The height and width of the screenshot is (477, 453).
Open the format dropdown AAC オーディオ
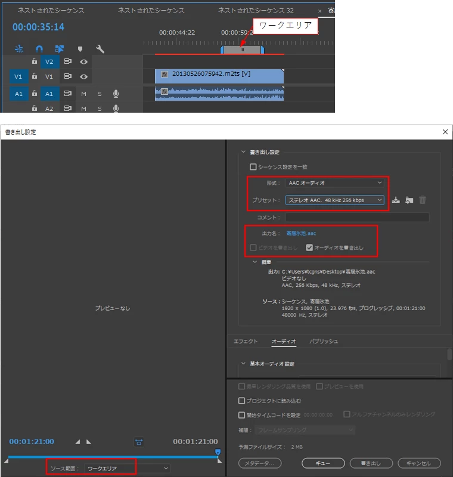[335, 183]
